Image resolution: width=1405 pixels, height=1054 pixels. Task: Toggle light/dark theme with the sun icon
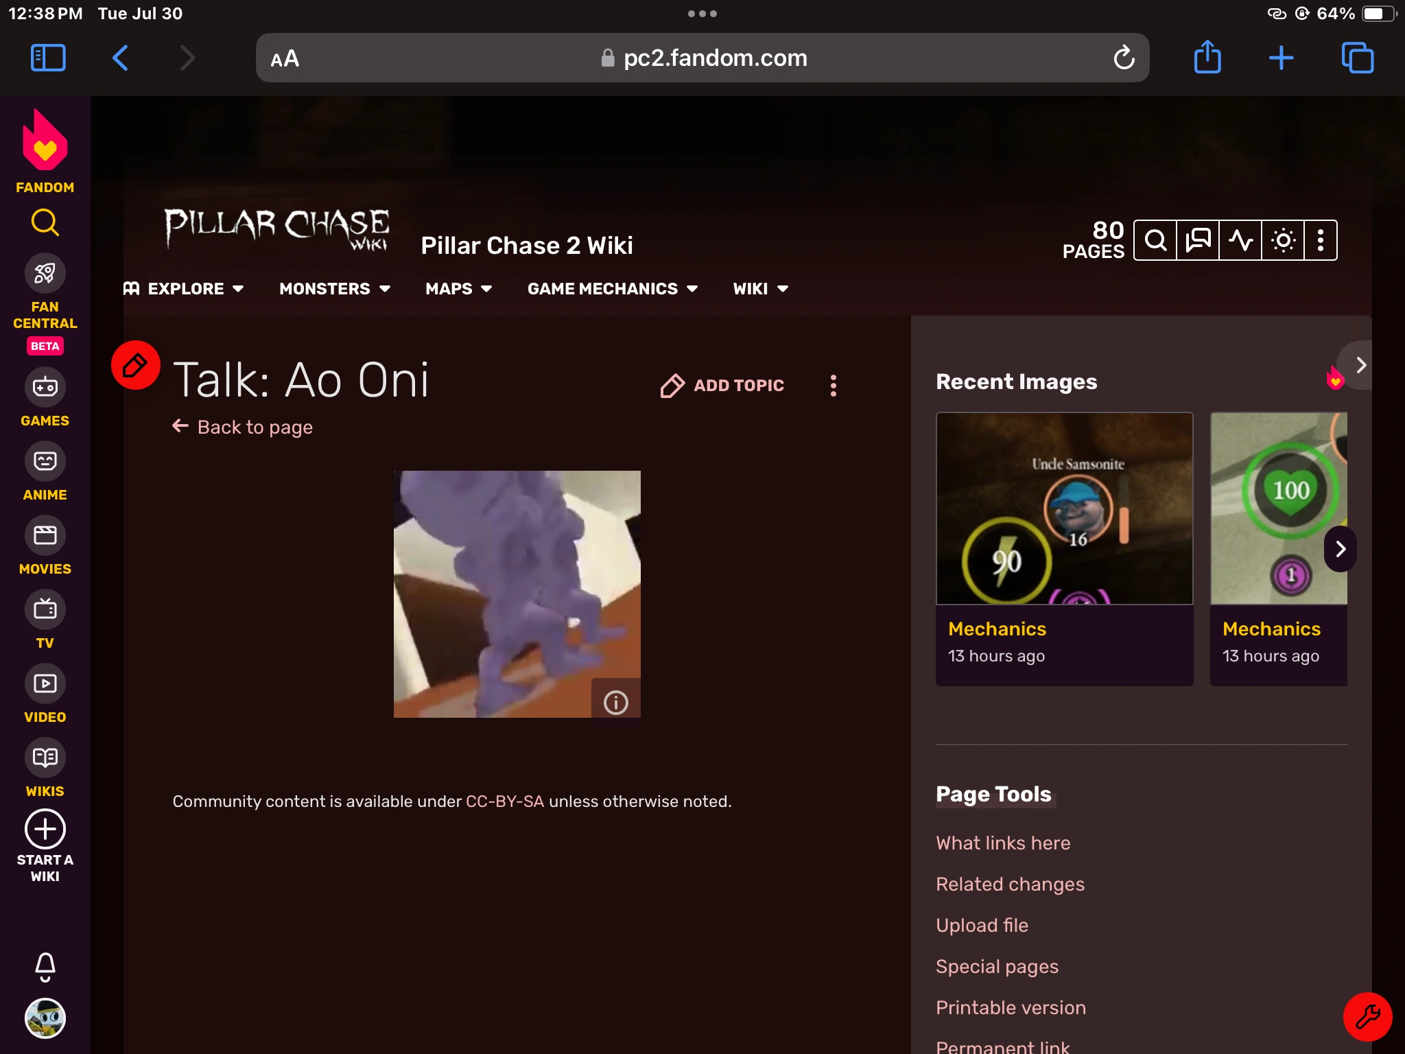point(1284,239)
